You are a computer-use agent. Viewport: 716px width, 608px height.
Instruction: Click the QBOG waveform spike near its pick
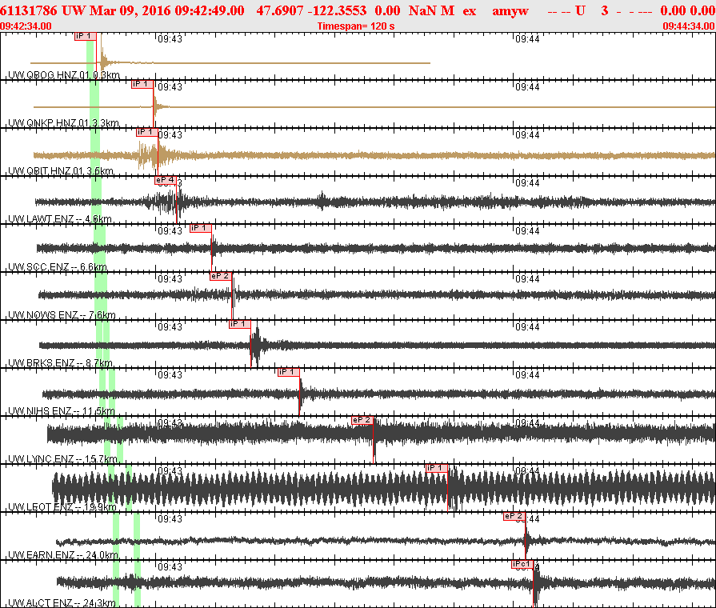point(103,59)
